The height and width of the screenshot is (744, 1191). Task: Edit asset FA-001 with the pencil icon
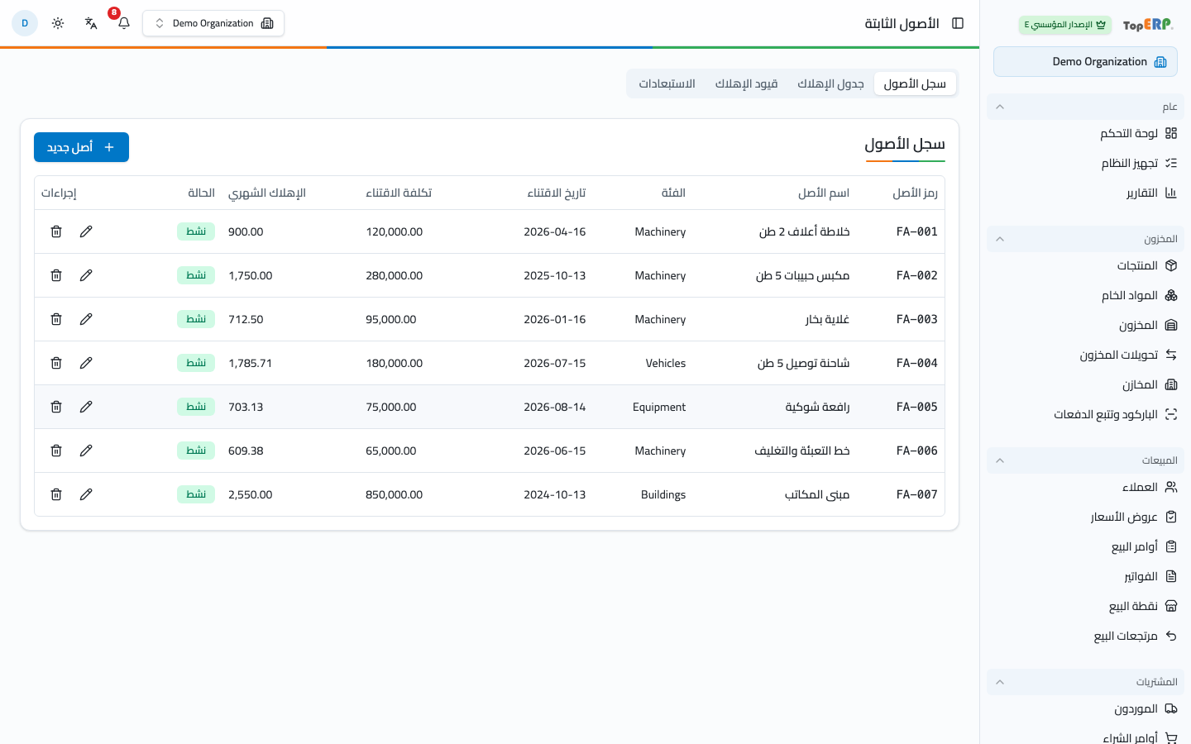[x=86, y=231]
